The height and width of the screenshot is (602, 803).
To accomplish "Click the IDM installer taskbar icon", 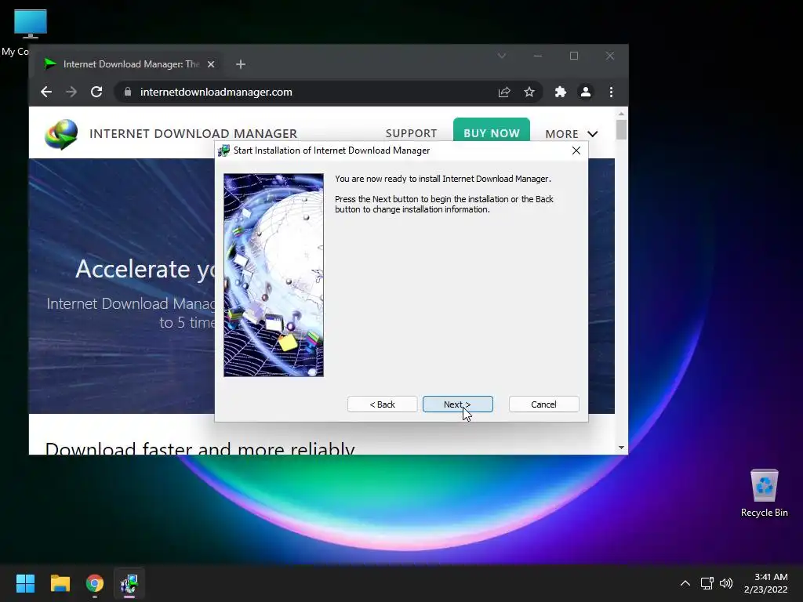I will (x=129, y=583).
